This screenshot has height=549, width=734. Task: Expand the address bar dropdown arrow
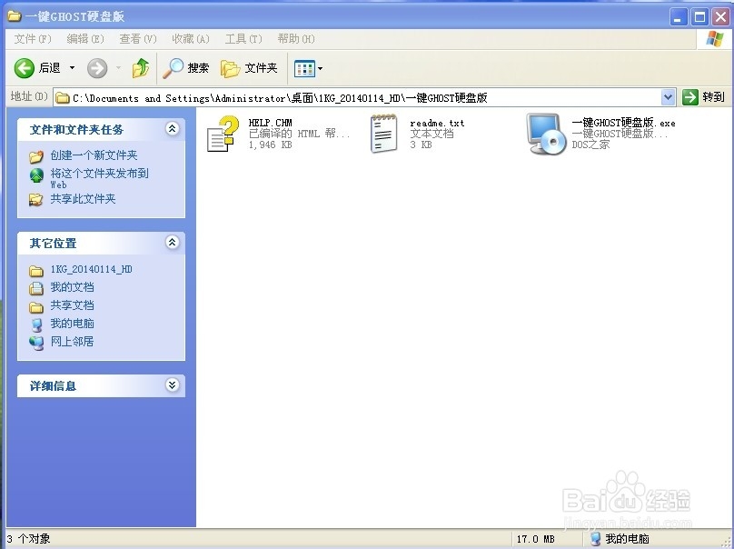[x=668, y=97]
